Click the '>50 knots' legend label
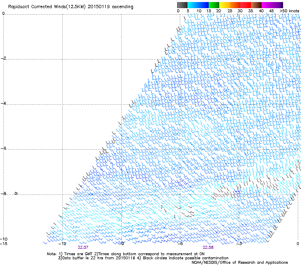The image size is (301, 265). click(x=289, y=11)
